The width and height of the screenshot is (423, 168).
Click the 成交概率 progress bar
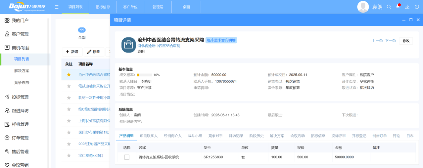[x=144, y=75]
